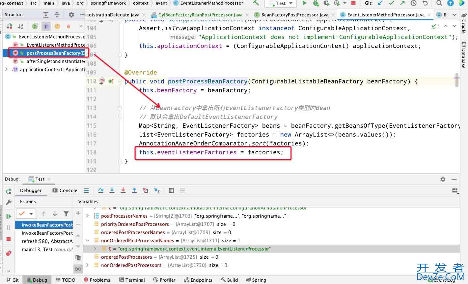Click Drop Frame icon
Screen dimensions: 468x284
146,190
